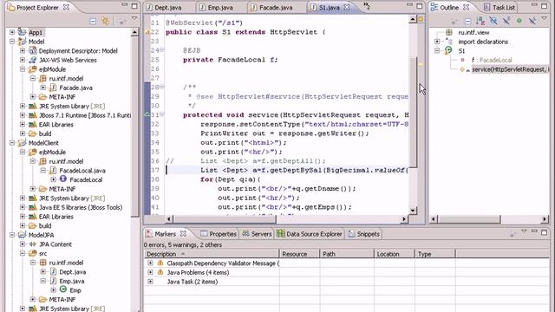Select S1 class icon in Outline

448,50
